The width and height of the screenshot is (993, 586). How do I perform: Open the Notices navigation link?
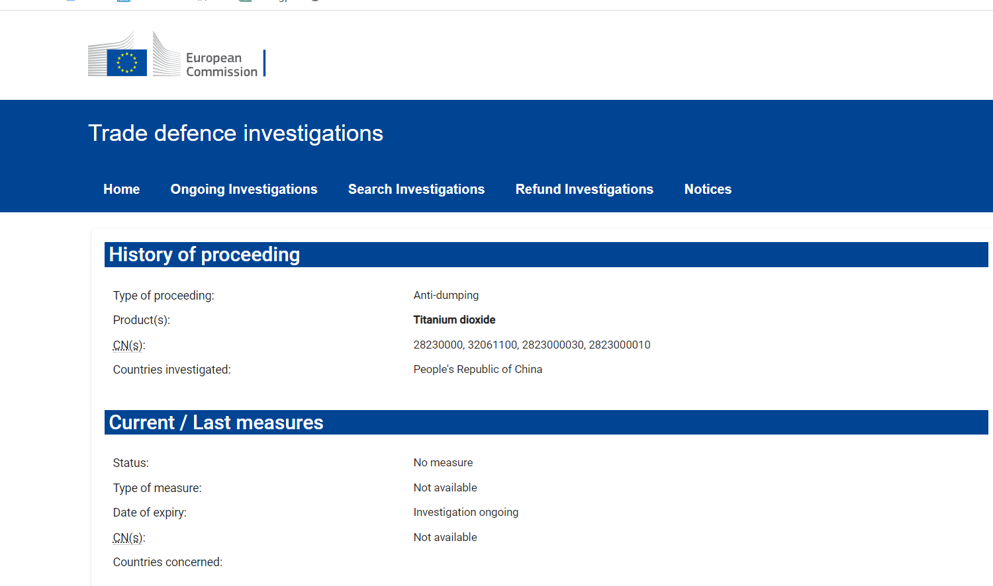pyautogui.click(x=707, y=189)
